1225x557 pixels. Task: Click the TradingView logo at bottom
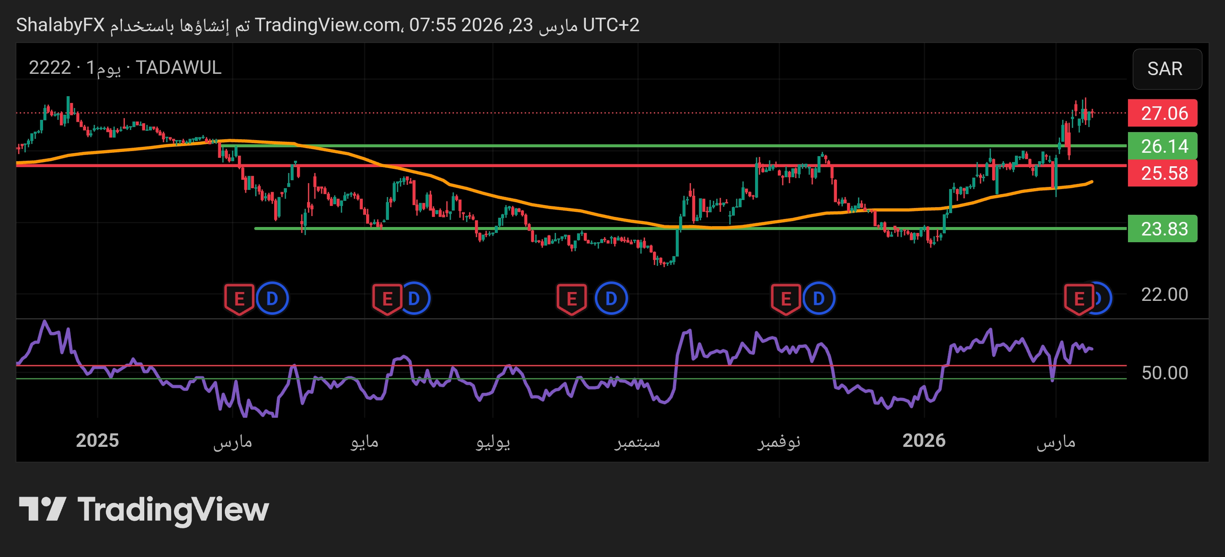tap(143, 509)
